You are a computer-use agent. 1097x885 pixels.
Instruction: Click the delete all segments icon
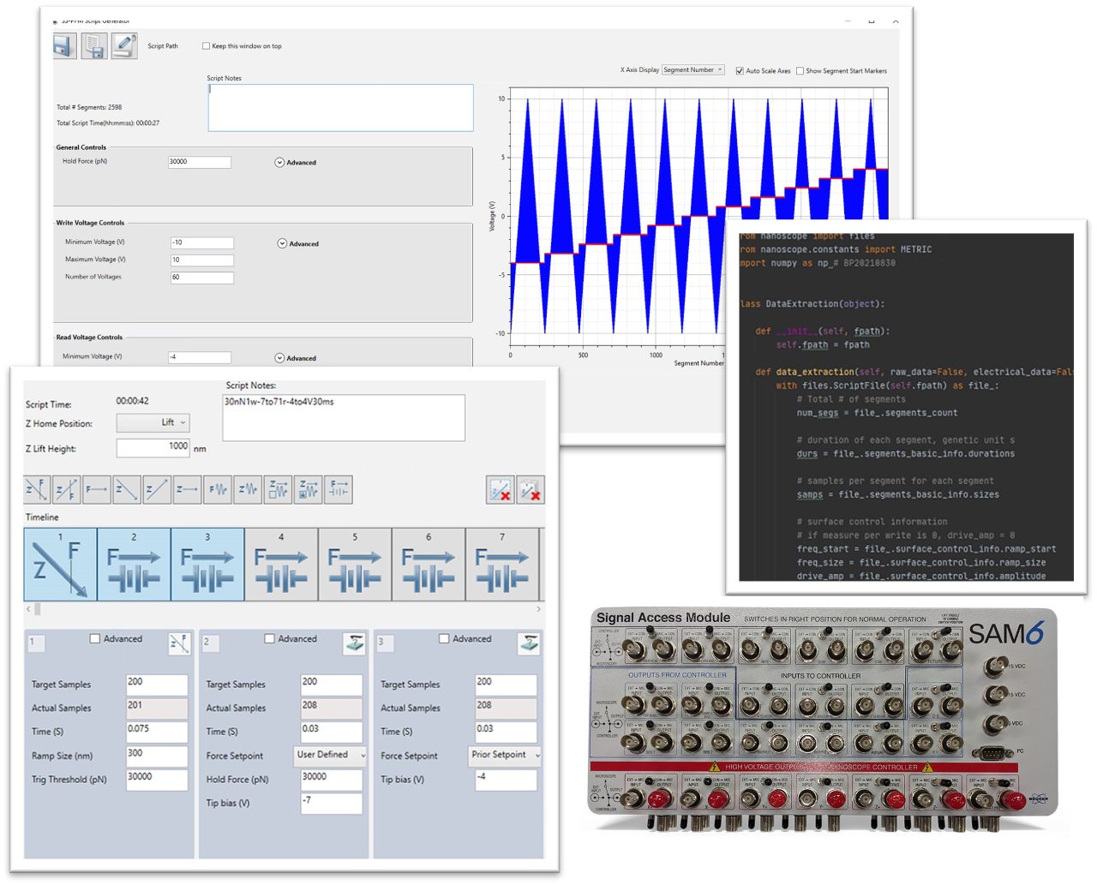point(531,488)
